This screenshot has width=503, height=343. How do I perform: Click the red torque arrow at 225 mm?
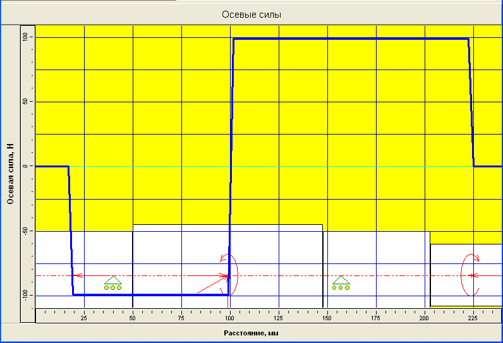point(470,275)
